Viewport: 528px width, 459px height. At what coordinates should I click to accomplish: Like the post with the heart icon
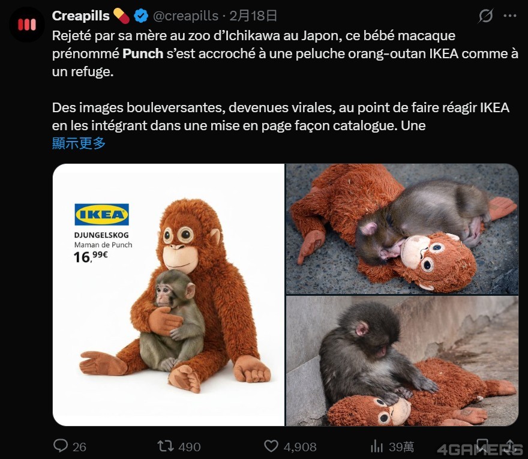pos(272,446)
